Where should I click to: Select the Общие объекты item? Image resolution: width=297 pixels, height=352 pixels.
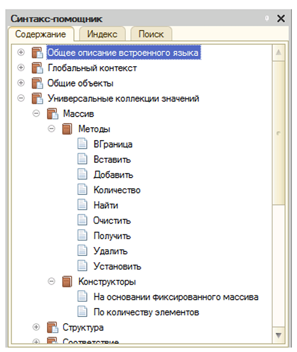click(x=80, y=83)
